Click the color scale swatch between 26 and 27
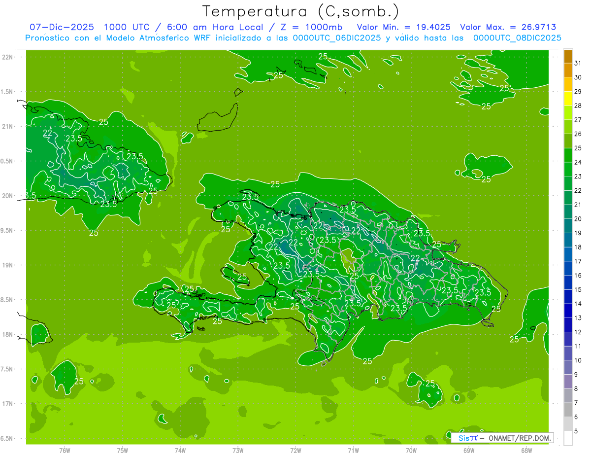Image resolution: width=591 pixels, height=457 pixels. 568,127
